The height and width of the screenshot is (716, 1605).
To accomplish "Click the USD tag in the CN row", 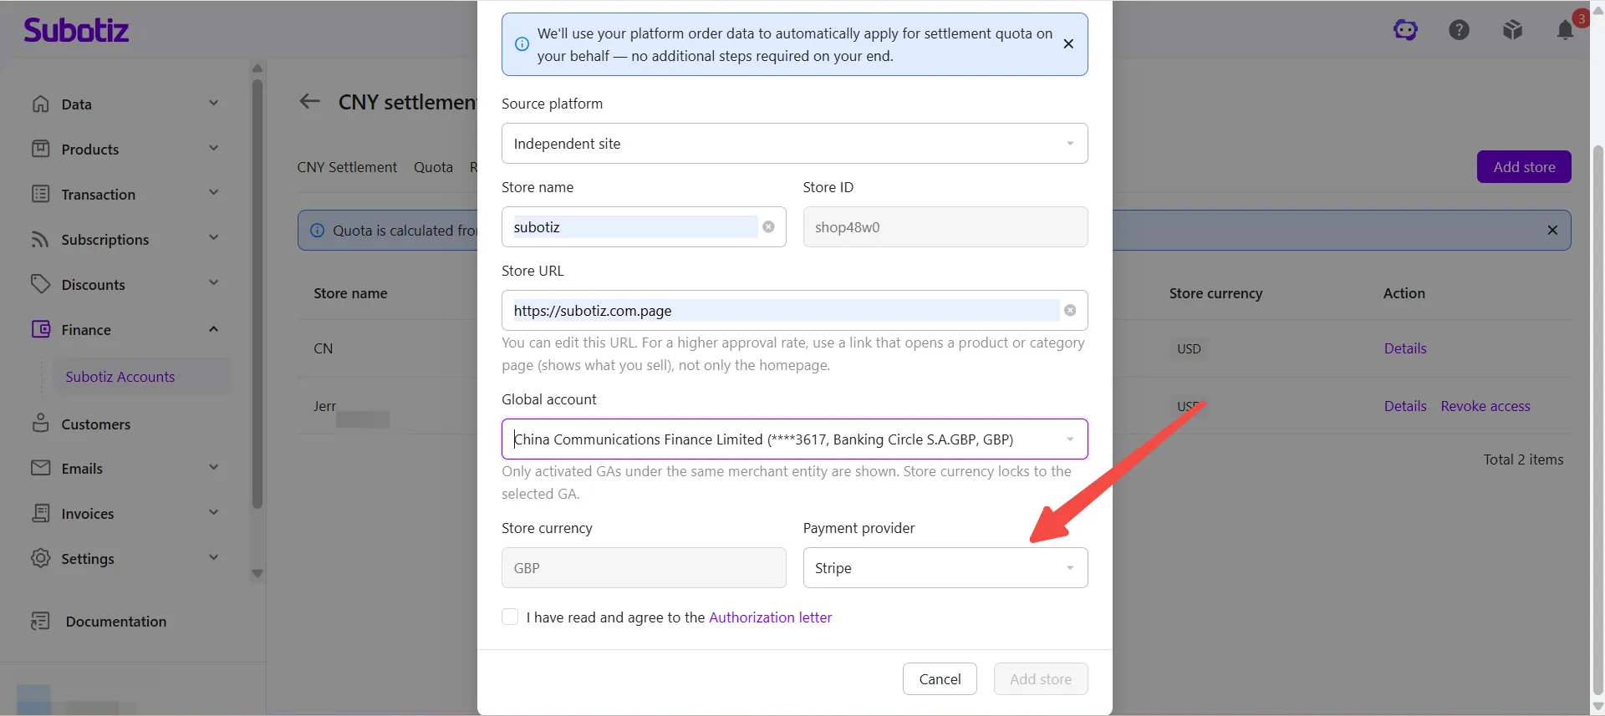I will point(1189,348).
